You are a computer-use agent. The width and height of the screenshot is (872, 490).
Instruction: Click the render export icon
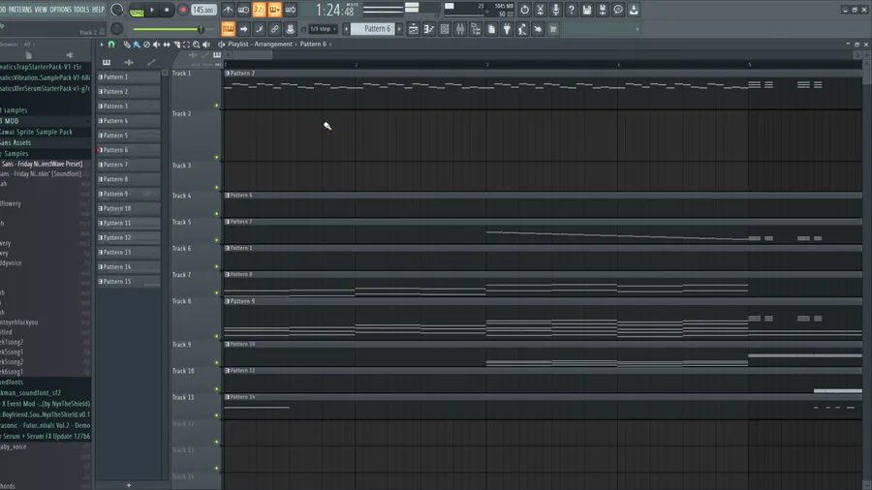tap(603, 10)
